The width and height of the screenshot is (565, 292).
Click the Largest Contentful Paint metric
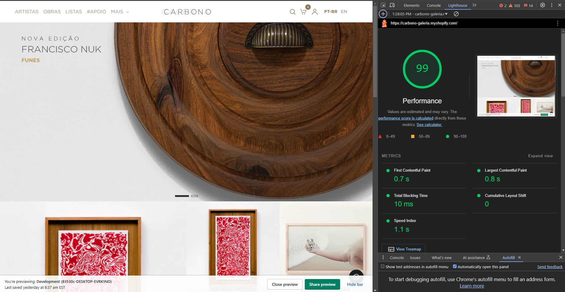[x=515, y=176]
